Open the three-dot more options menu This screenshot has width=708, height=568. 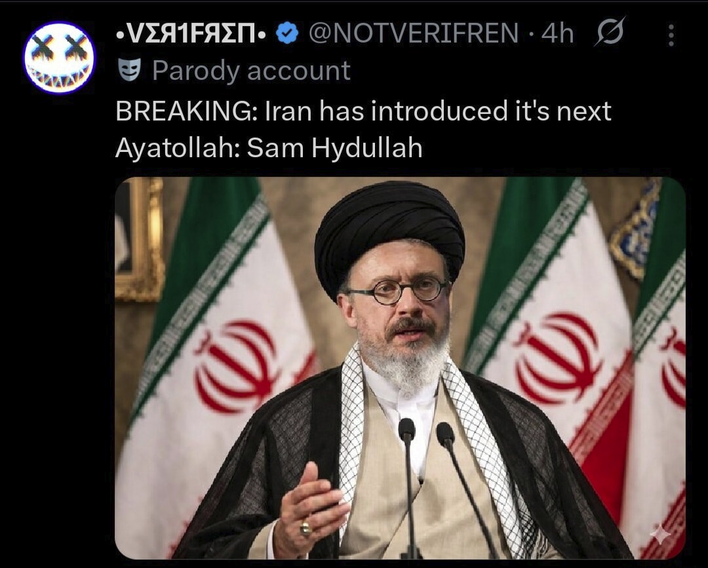[x=671, y=35]
